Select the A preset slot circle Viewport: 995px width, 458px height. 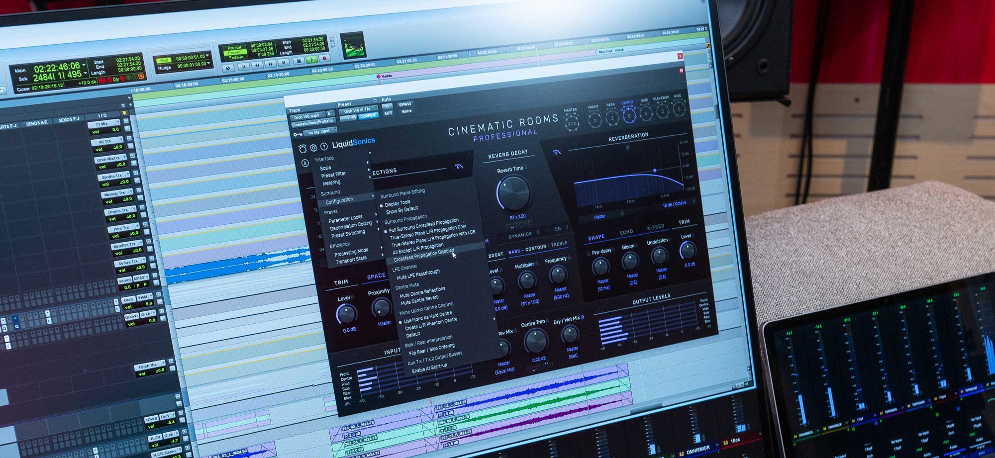305,163
